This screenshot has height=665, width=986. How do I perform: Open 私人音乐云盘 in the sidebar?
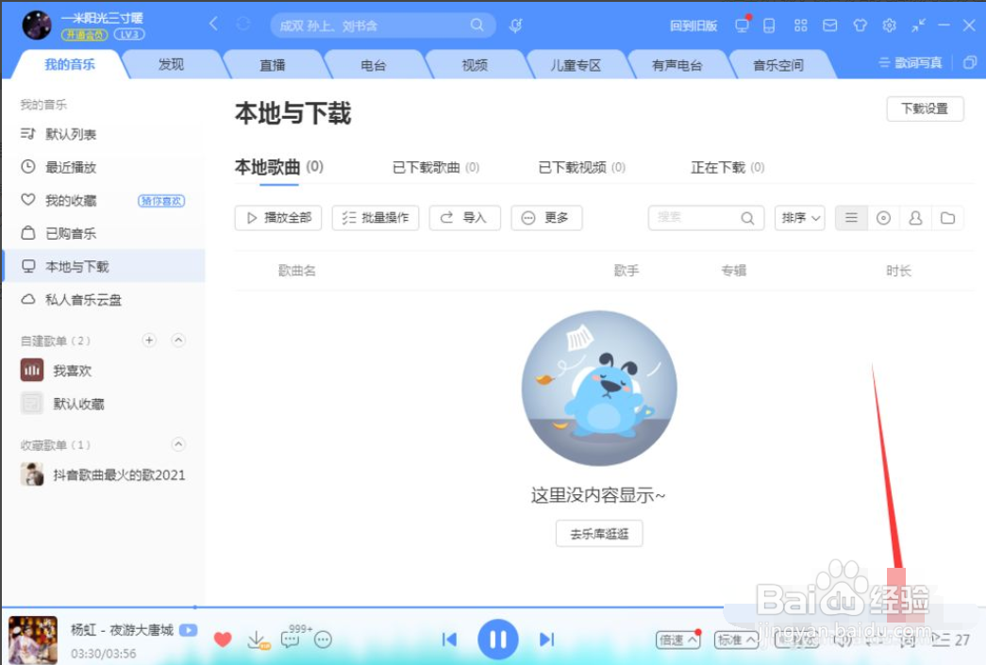pos(104,300)
